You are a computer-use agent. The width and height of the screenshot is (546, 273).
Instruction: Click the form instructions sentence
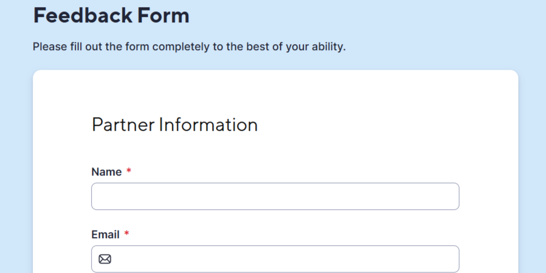click(x=189, y=47)
